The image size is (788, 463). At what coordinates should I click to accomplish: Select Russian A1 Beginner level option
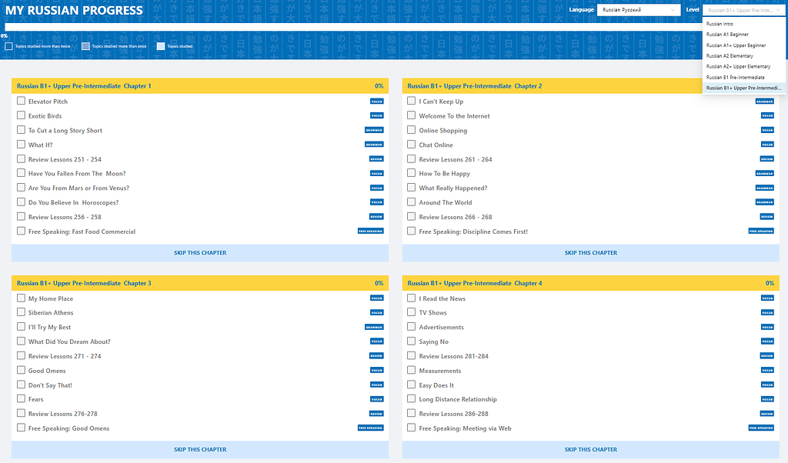point(727,34)
